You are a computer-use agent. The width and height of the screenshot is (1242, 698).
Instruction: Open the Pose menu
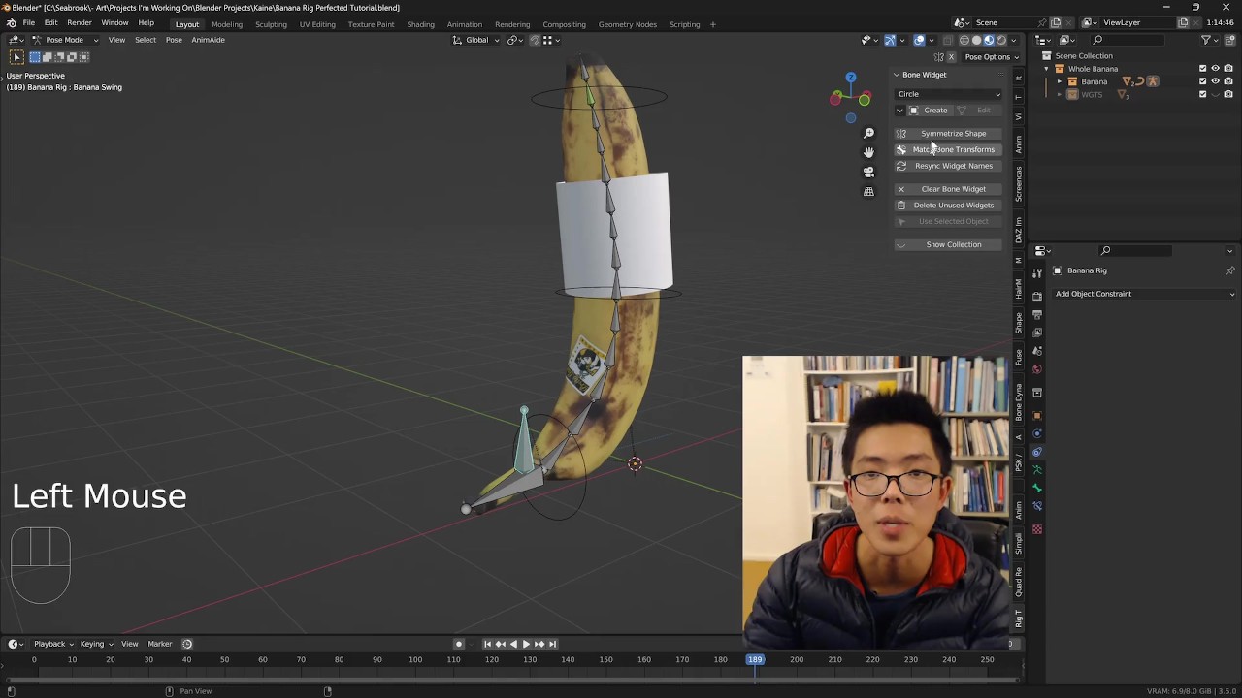174,40
